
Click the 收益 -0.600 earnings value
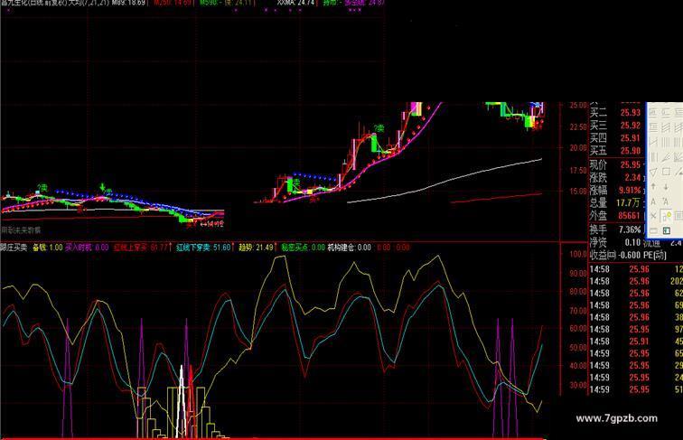(615, 255)
